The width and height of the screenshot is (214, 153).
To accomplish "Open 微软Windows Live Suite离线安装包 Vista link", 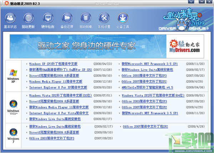I will (55, 119).
